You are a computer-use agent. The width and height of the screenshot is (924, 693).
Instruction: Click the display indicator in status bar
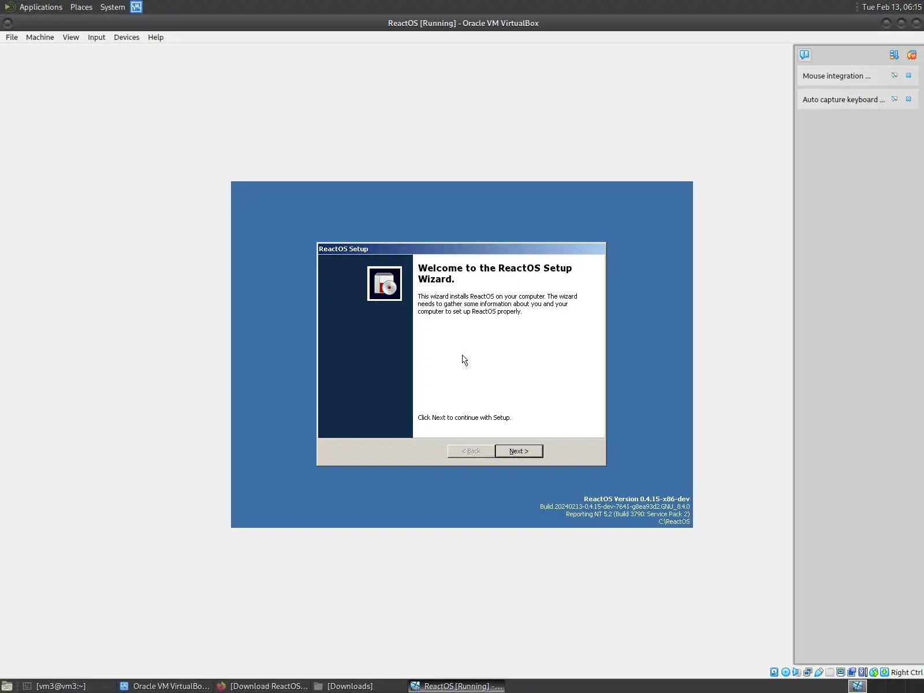(x=840, y=672)
